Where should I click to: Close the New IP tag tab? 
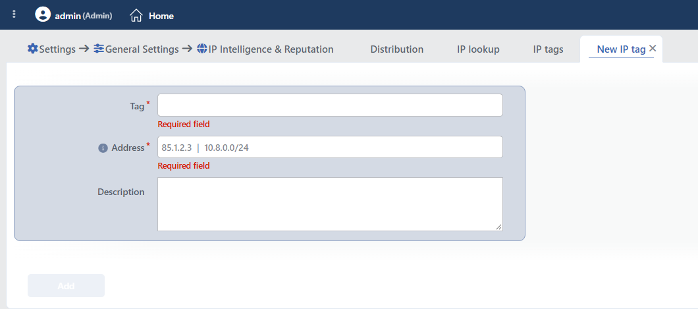tap(653, 49)
